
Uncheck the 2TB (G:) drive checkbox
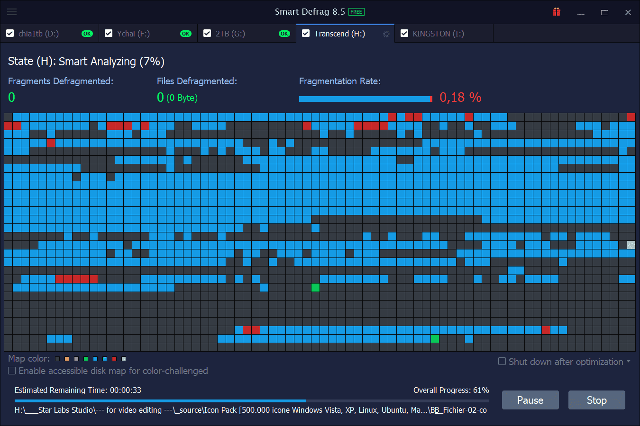207,33
